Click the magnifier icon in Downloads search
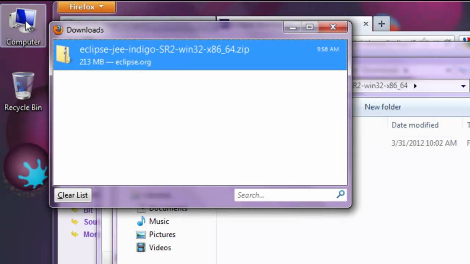The height and width of the screenshot is (264, 470). [x=340, y=194]
